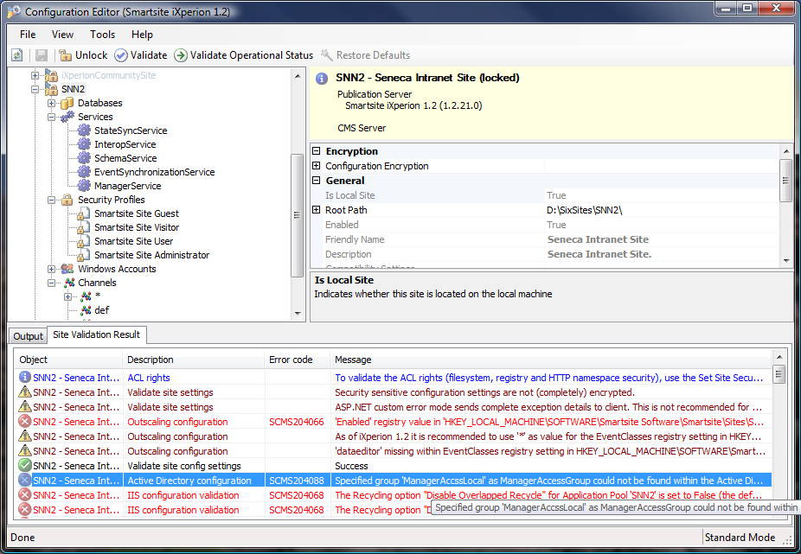Viewport: 801px width, 554px height.
Task: Click the refresh icon in the toolbar
Action: [16, 55]
